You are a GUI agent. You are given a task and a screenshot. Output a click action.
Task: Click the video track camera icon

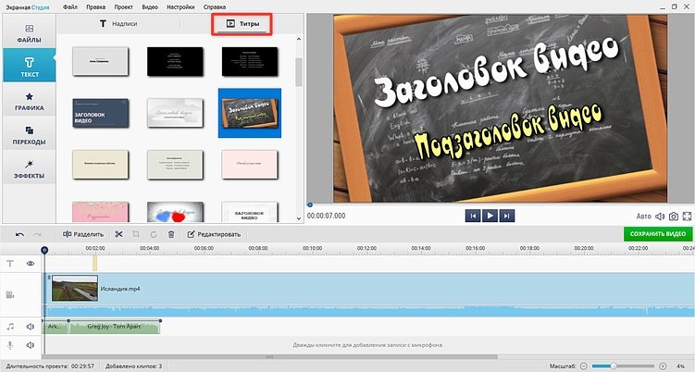click(x=10, y=294)
